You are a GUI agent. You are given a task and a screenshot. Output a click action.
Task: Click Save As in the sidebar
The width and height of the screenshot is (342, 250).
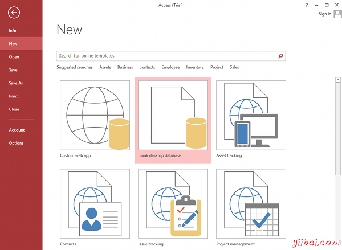[16, 83]
